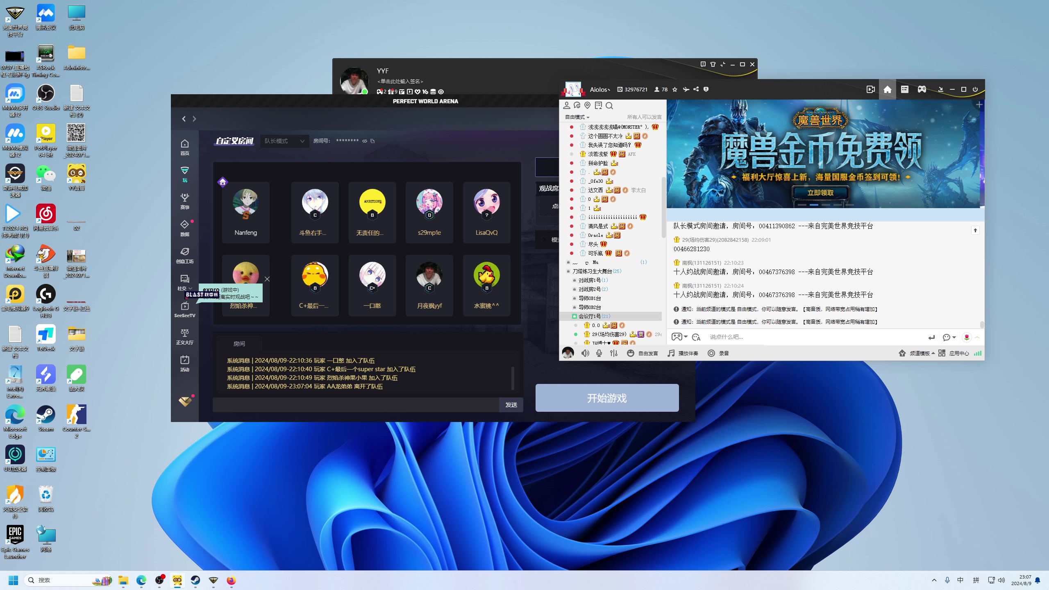Select 房间 chat tab

[239, 344]
